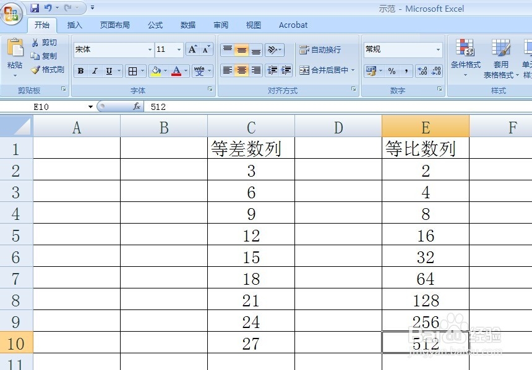Open the 数字 dialog launcher
Screen dimensions: 532x370
point(440,89)
